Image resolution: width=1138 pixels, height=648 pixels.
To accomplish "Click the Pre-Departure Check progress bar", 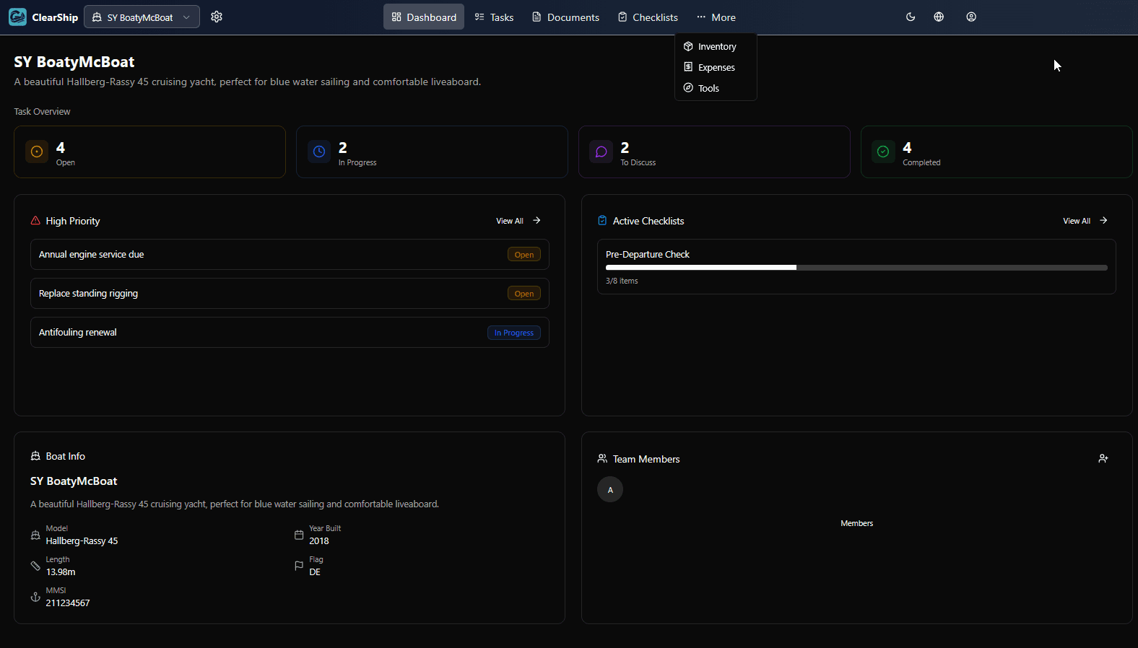I will point(856,267).
